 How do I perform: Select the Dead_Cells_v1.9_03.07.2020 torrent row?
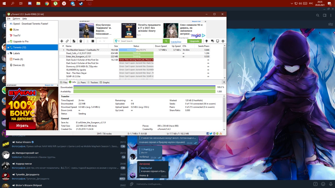coord(135,53)
